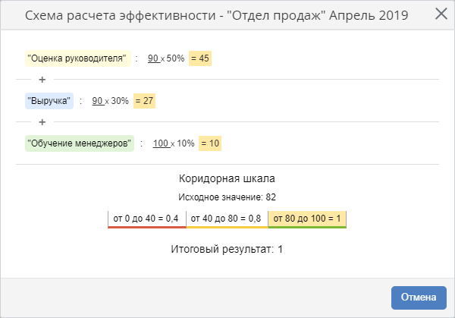Image resolution: width=455 pixels, height=318 pixels.
Task: Select the highlighted "от 80 до 100 = 1" range
Action: tap(306, 219)
